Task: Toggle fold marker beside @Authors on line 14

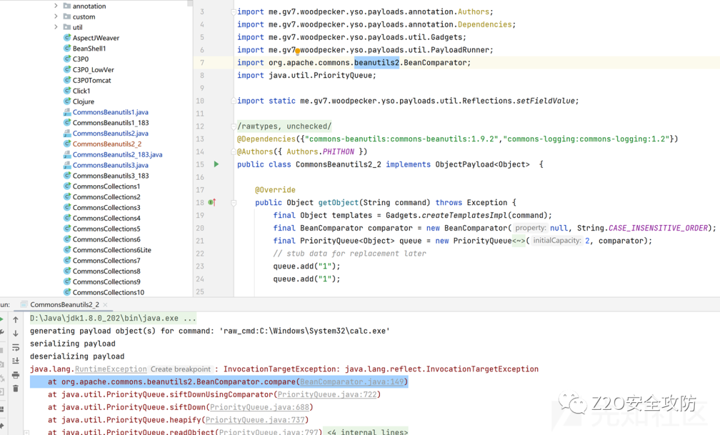Action: [x=234, y=152]
